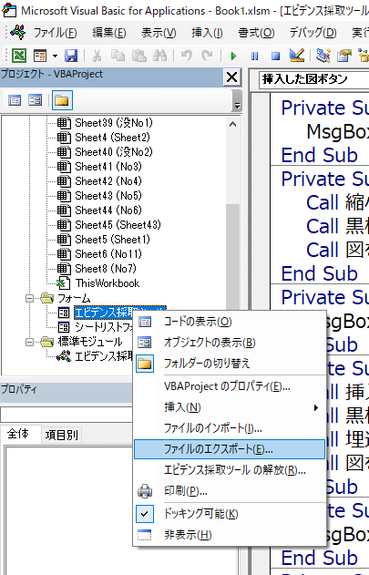The height and width of the screenshot is (575, 369).
Task: Select Sheet43 (No5) in project tree
Action: pos(108,196)
